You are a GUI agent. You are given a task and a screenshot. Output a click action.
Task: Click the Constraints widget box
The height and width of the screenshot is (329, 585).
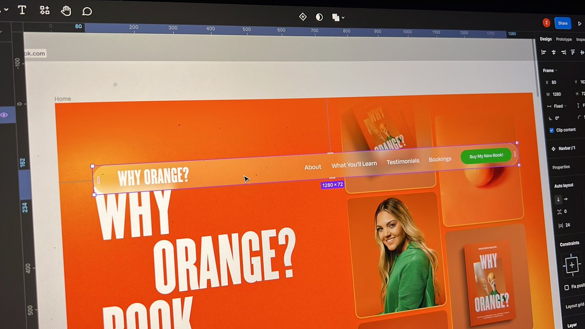(572, 265)
